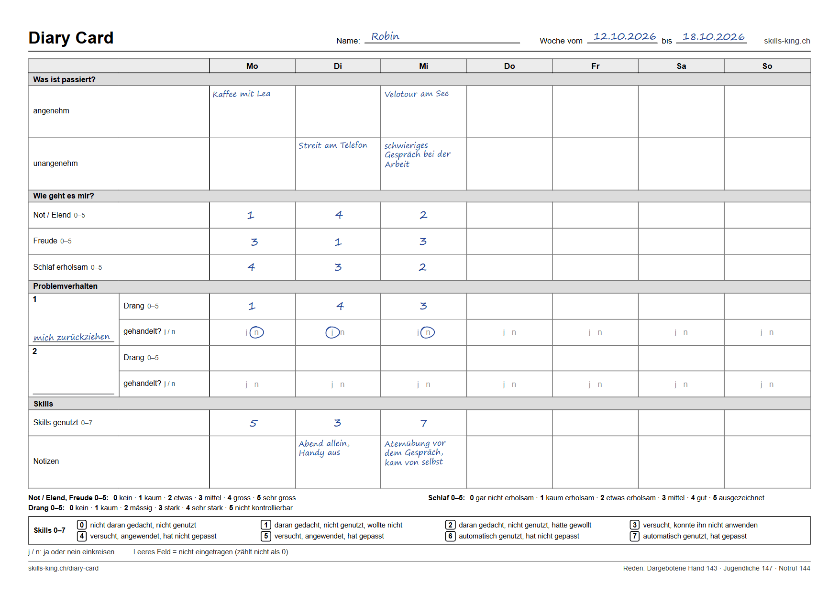Select circled j under Di for behaviour 1

(x=332, y=332)
